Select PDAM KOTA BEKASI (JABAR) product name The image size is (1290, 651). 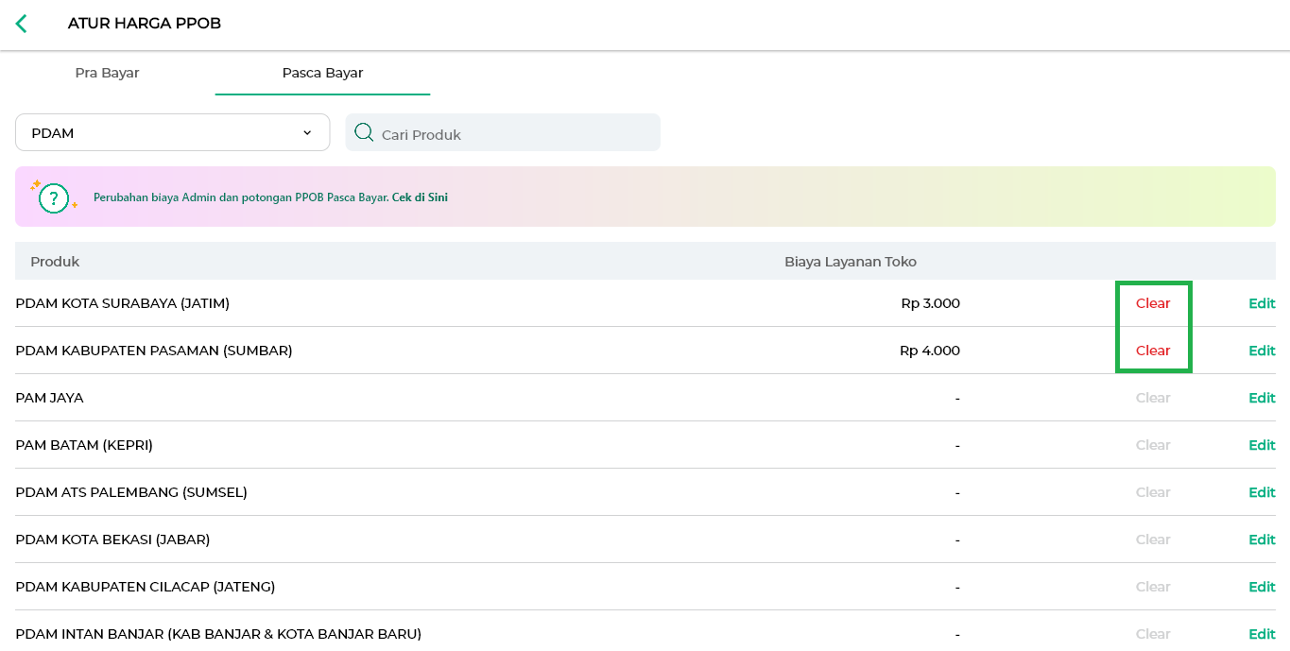112,540
